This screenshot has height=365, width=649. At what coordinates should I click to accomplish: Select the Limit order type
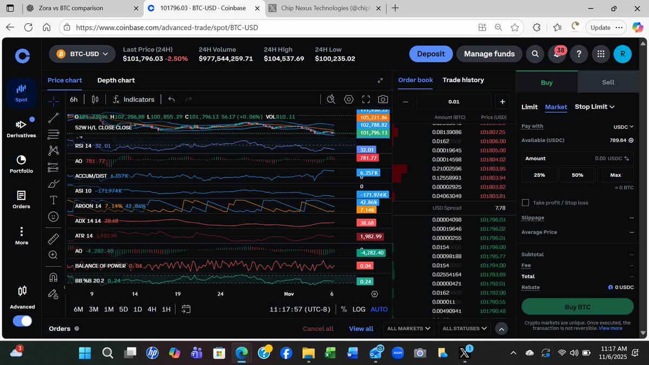point(529,107)
